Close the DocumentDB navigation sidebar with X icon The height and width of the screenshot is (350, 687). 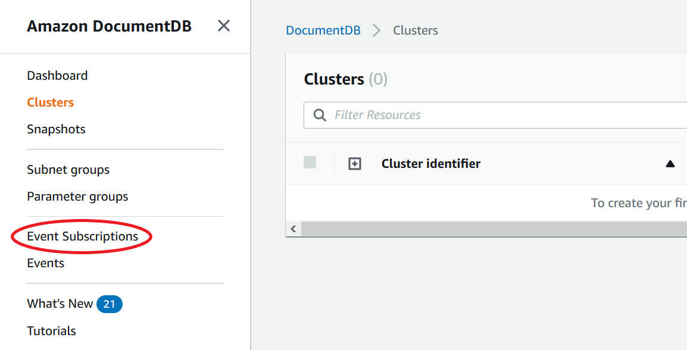[x=223, y=26]
